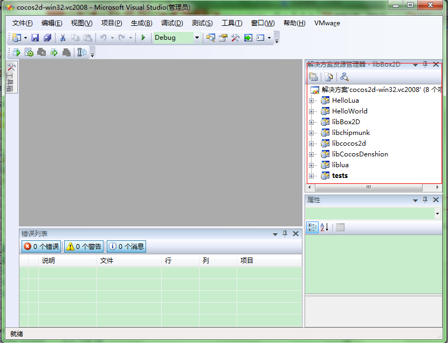Select the liblua project in the tree
The image size is (448, 343).
click(x=340, y=165)
